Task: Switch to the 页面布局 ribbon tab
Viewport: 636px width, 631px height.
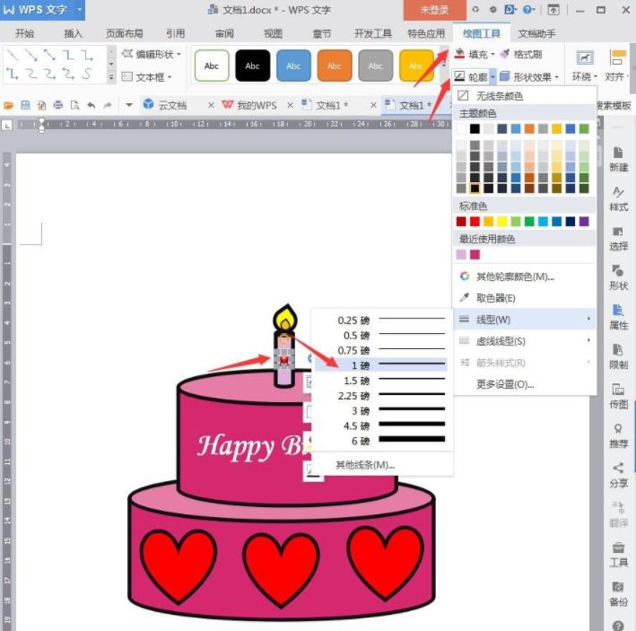Action: [x=124, y=33]
